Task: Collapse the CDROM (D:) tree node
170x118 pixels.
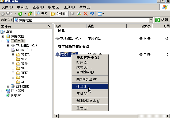Action: point(8,50)
